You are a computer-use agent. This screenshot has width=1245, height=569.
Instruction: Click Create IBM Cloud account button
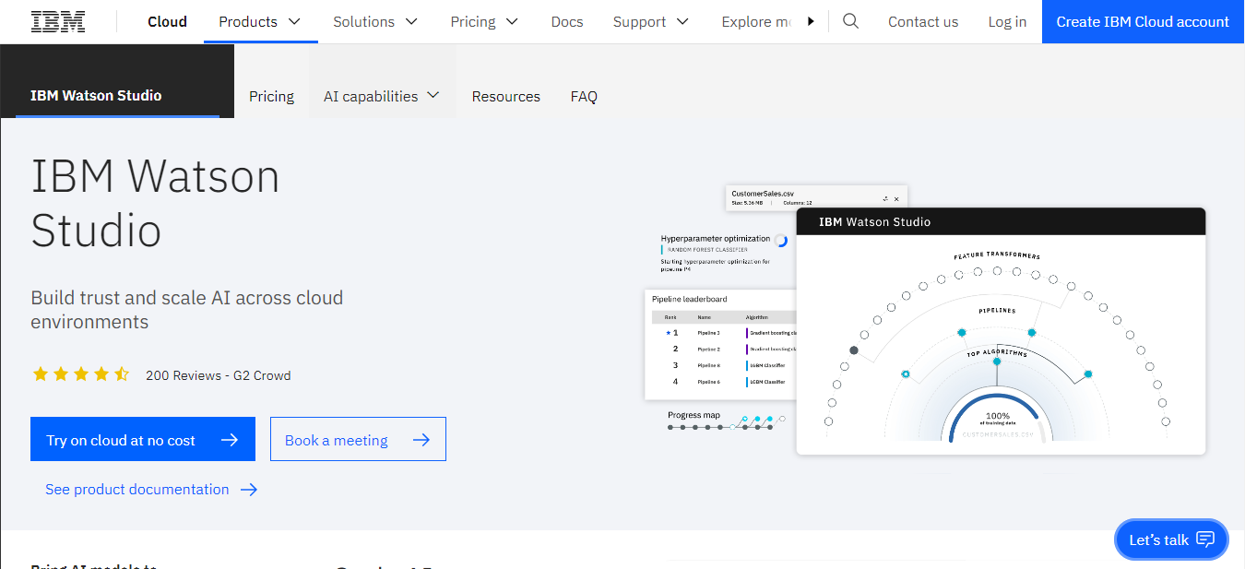1143,21
